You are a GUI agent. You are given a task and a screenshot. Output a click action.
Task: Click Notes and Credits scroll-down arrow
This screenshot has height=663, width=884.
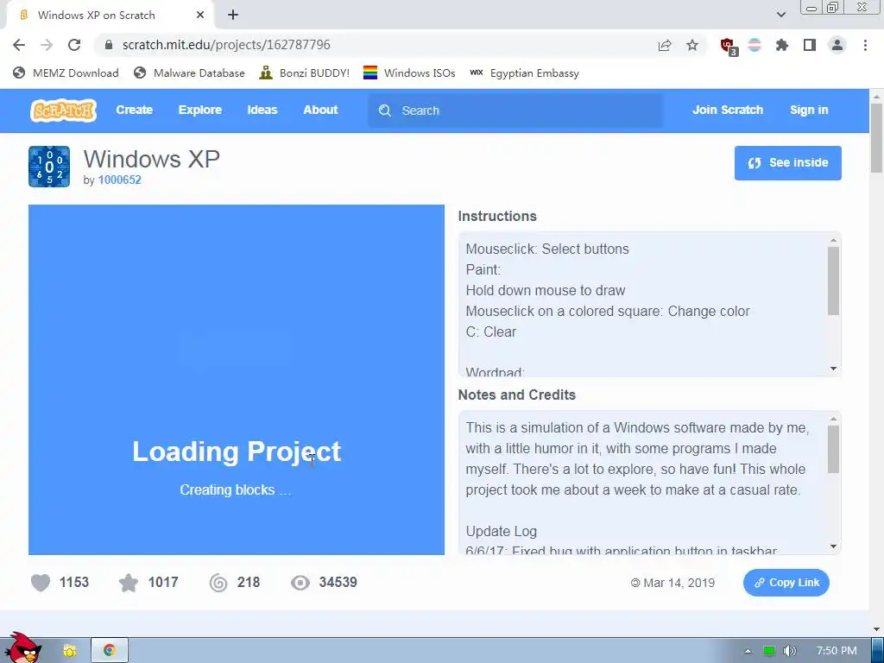833,546
